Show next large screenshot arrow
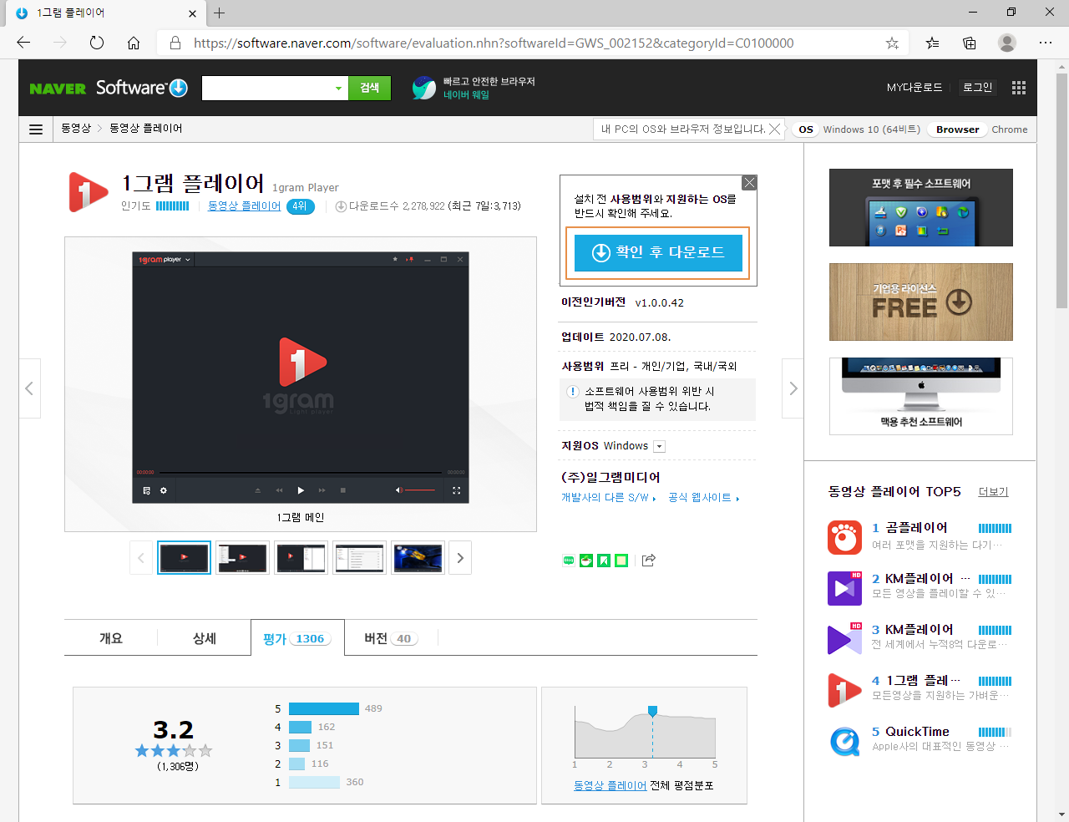The image size is (1069, 822). [793, 388]
